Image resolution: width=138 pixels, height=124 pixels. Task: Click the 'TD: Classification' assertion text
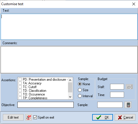34,91
